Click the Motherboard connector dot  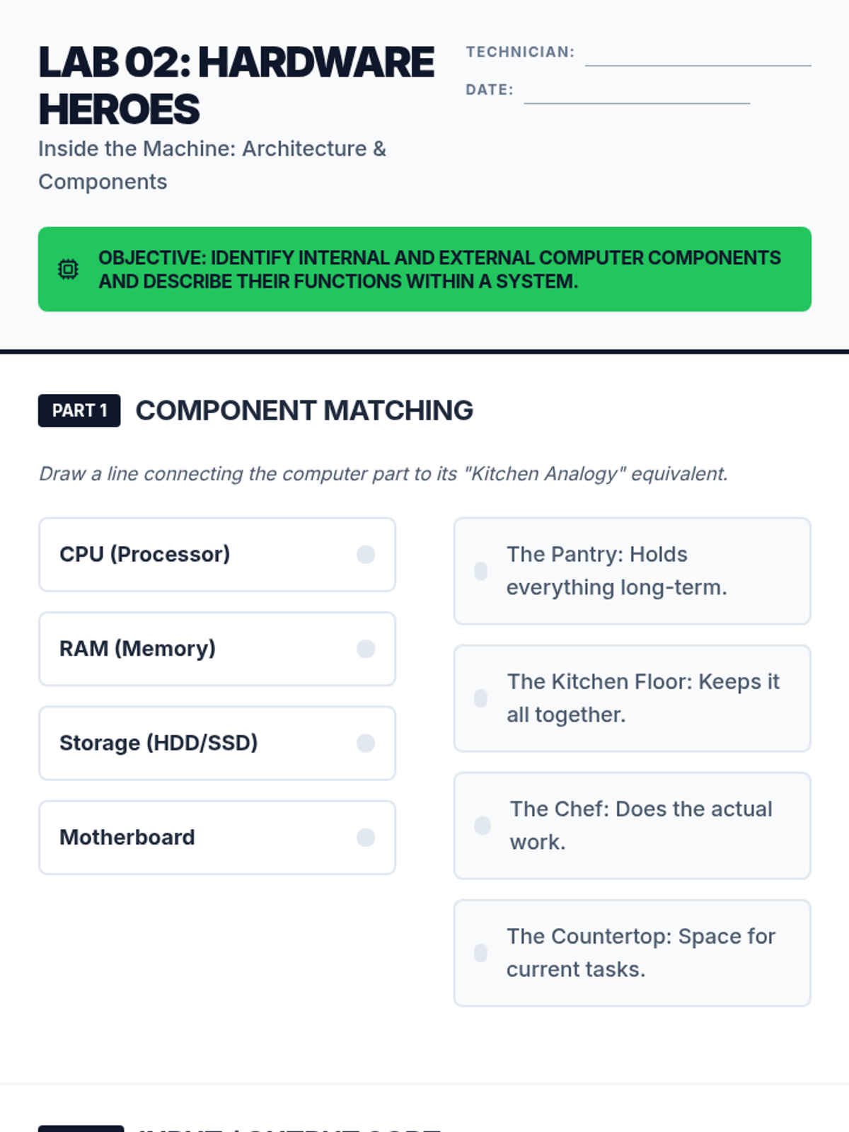366,838
